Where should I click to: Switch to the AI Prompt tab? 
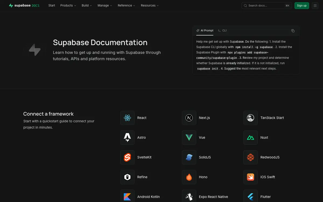205,30
